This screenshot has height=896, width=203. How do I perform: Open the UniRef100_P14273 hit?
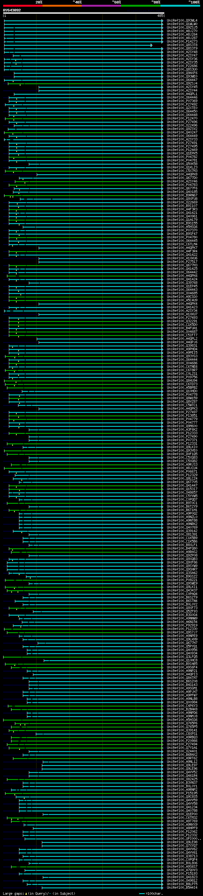[182, 41]
